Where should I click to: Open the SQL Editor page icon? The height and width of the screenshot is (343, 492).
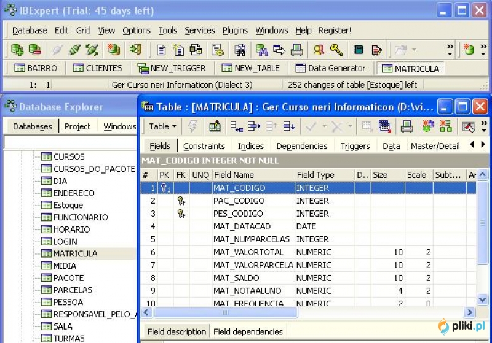click(x=161, y=50)
